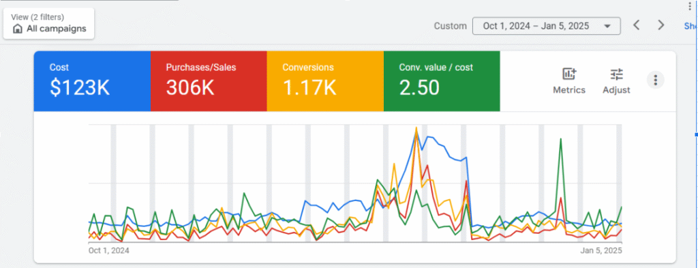This screenshot has width=698, height=268.
Task: Click the 2.50 conv. value / cost figure
Action: [419, 88]
